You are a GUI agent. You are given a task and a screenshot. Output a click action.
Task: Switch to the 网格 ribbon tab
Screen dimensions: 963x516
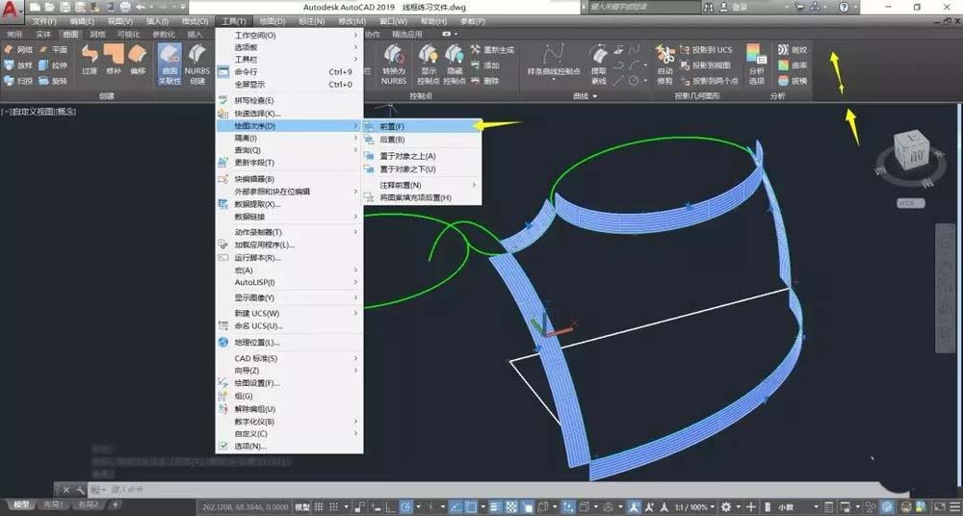[x=97, y=35]
